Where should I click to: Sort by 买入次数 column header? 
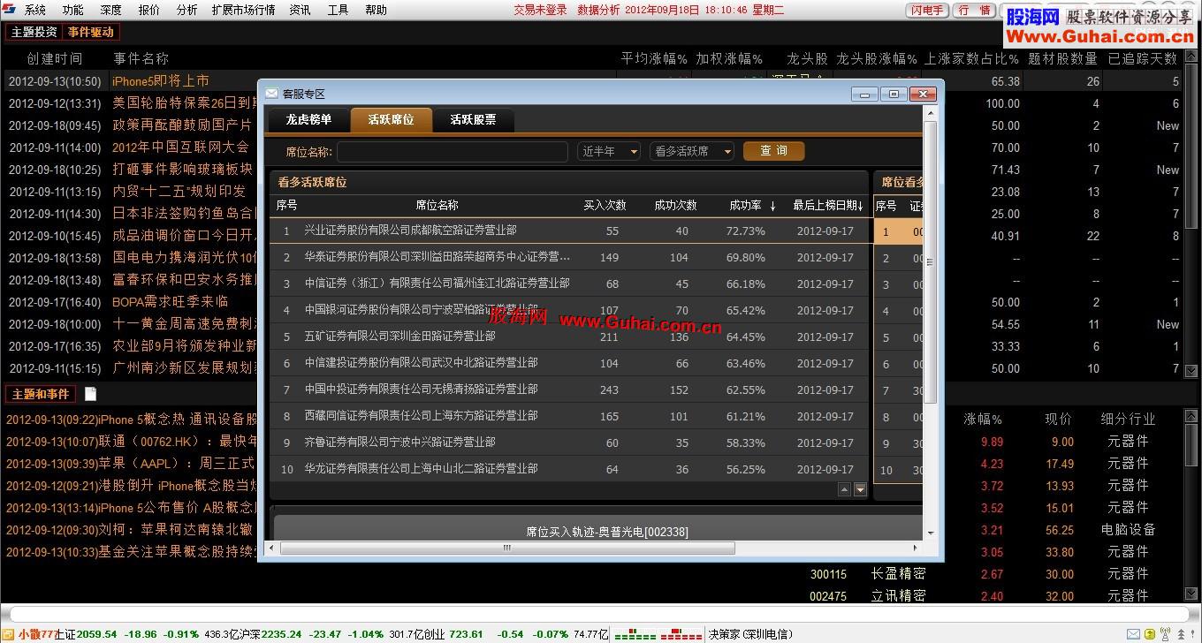coord(605,205)
